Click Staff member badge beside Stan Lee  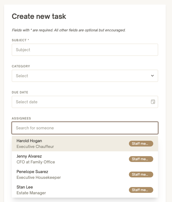click(x=141, y=190)
